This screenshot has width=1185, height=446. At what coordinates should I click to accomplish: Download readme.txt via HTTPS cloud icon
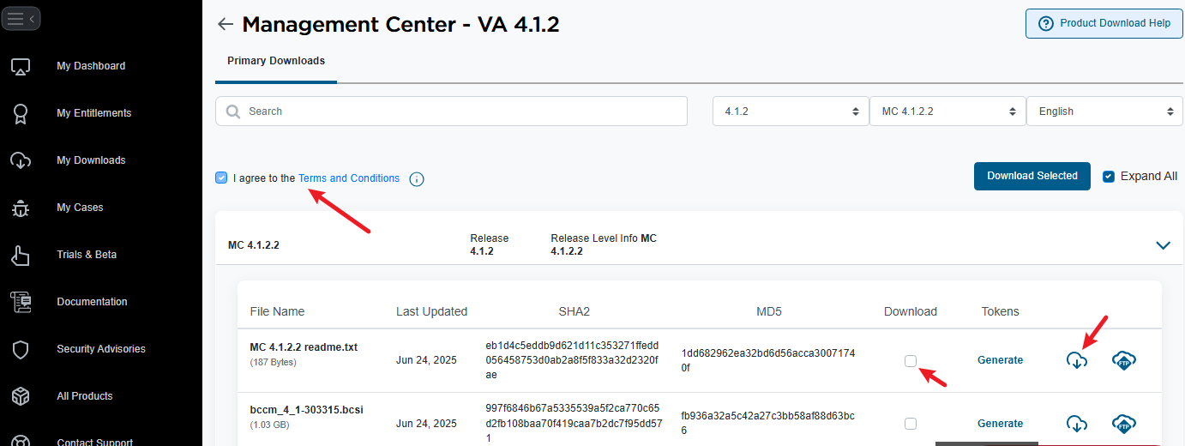pos(1077,360)
